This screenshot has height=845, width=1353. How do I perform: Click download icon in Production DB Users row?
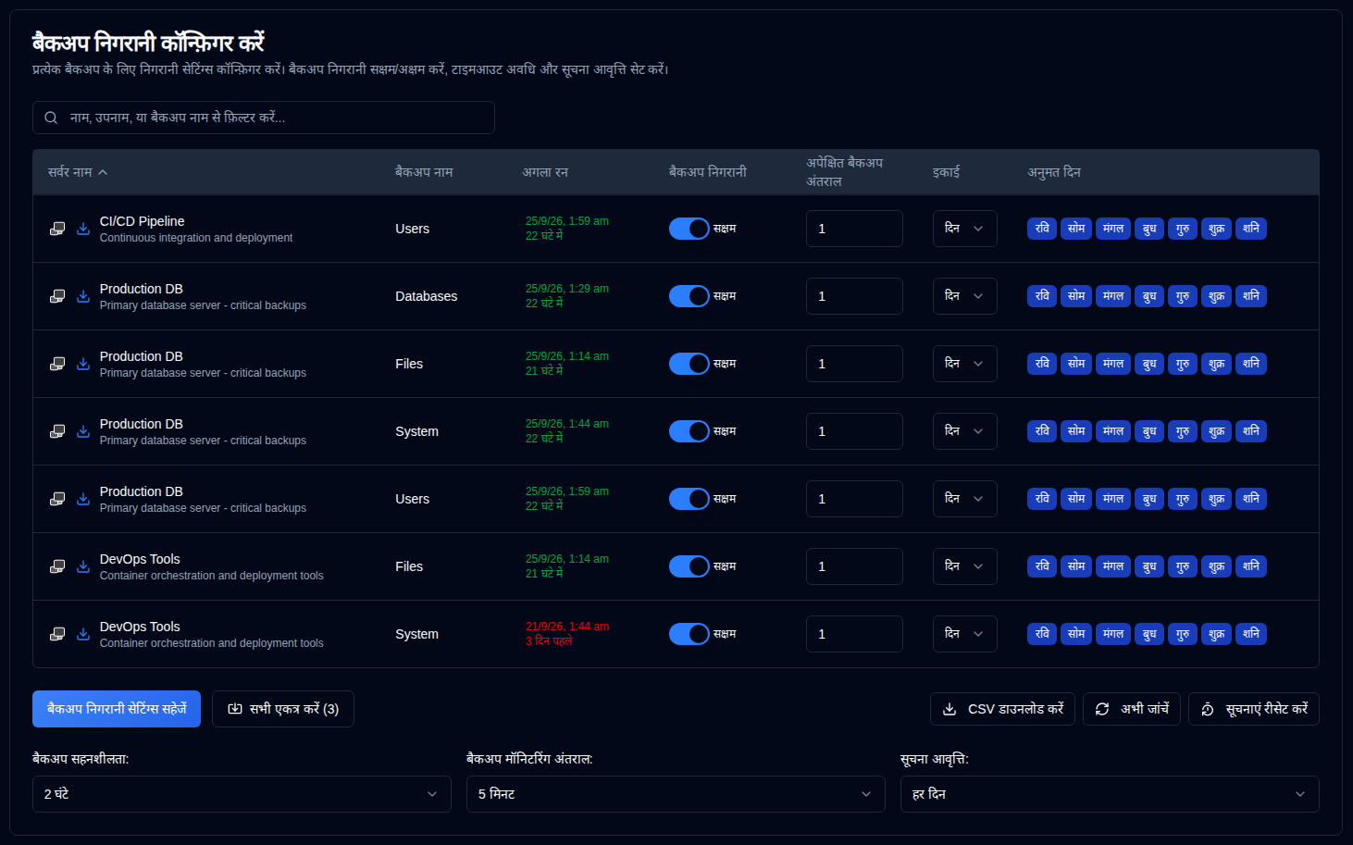[83, 499]
